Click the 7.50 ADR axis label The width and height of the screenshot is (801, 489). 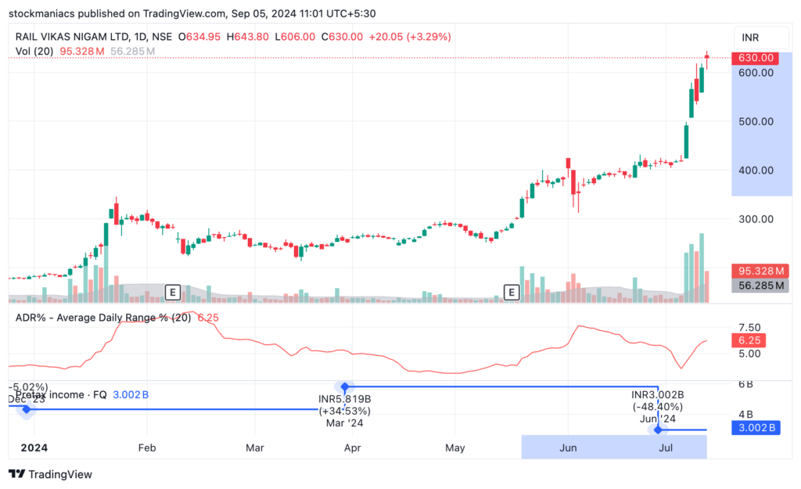(749, 328)
